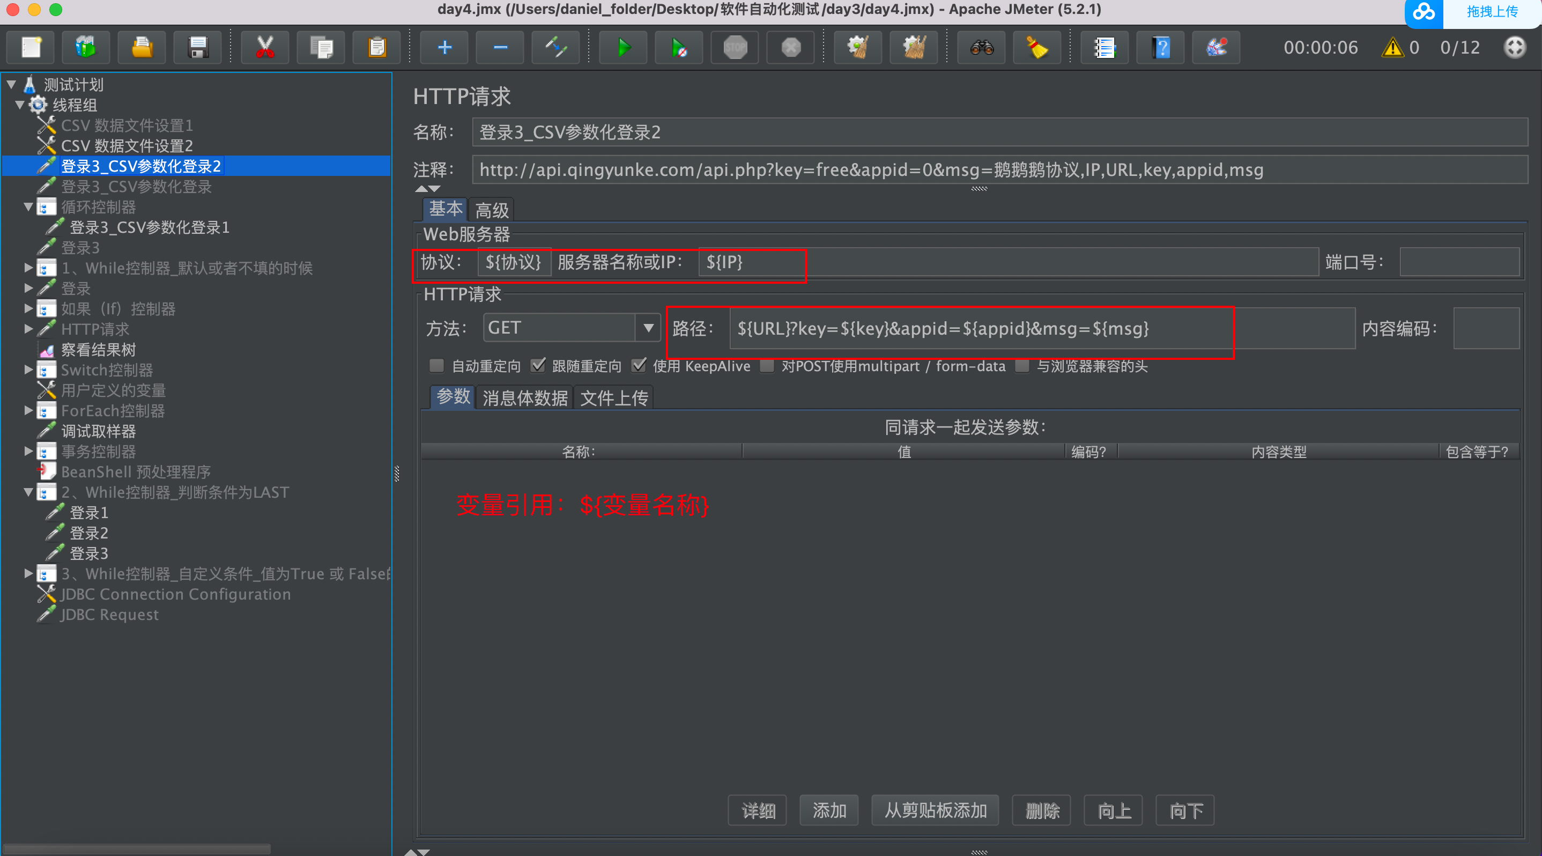Click the 端口号 input field
1542x856 pixels.
point(1458,262)
